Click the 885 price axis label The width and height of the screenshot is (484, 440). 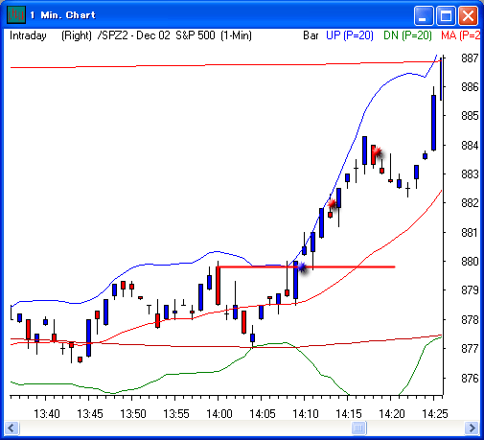point(470,115)
